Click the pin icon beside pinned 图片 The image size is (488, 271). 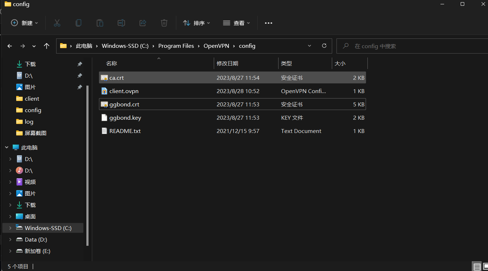80,87
